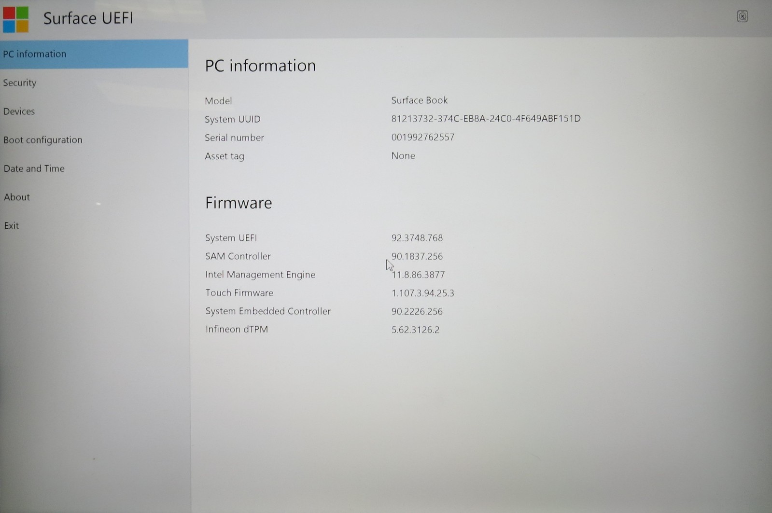The height and width of the screenshot is (513, 772).
Task: Click the icon in the top-right corner
Action: (742, 16)
